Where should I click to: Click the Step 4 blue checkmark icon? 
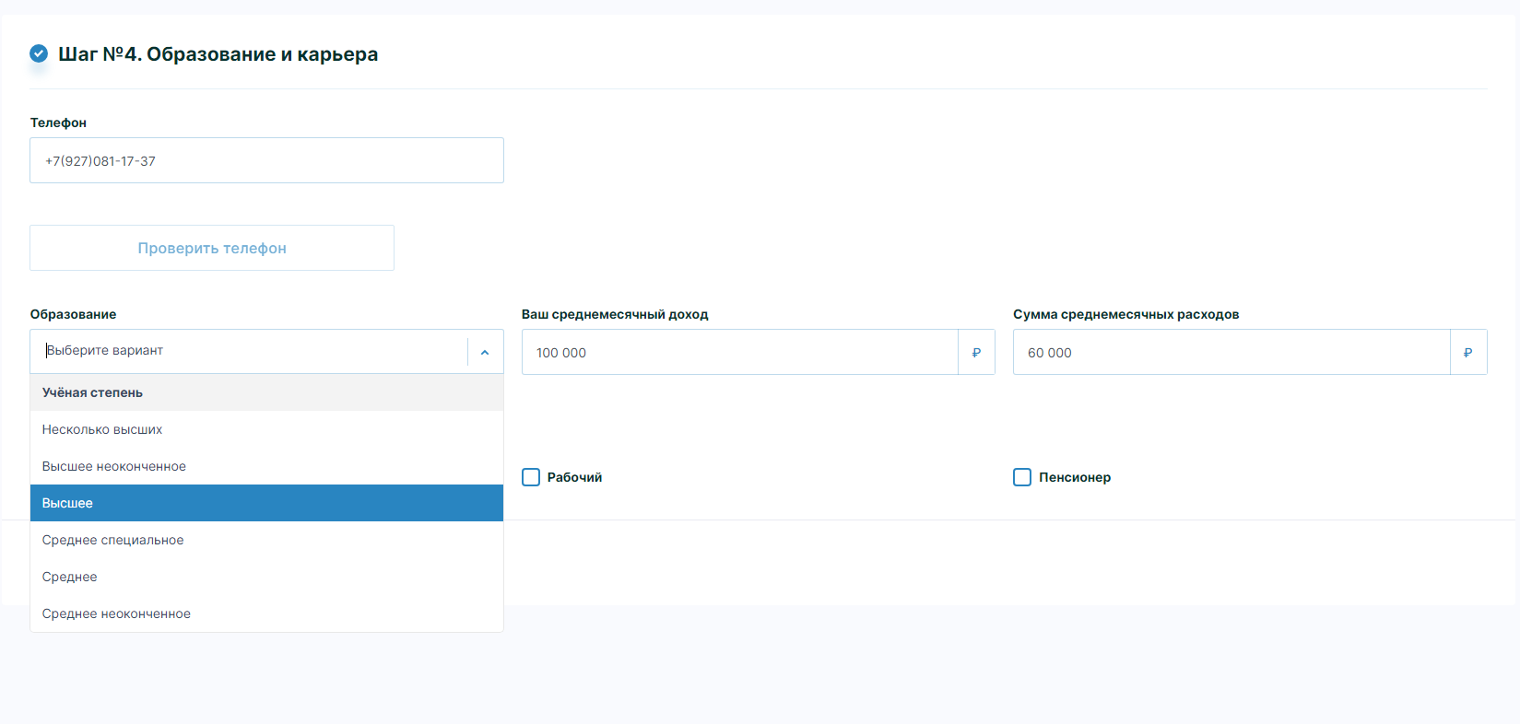[39, 53]
